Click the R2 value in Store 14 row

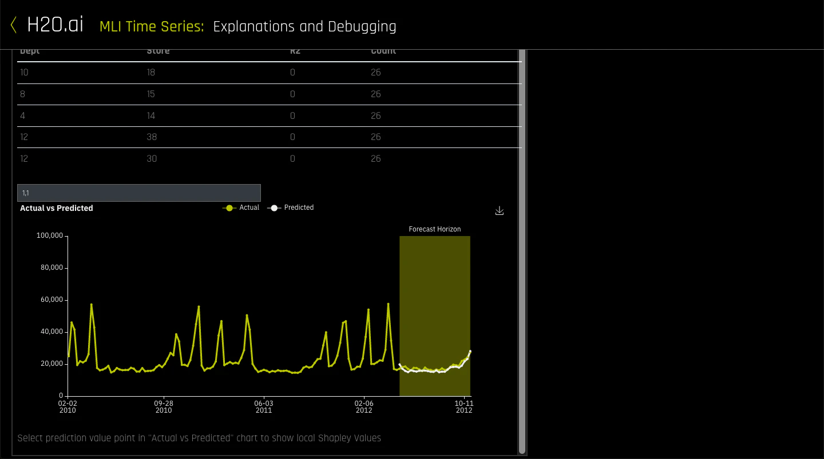click(x=292, y=116)
